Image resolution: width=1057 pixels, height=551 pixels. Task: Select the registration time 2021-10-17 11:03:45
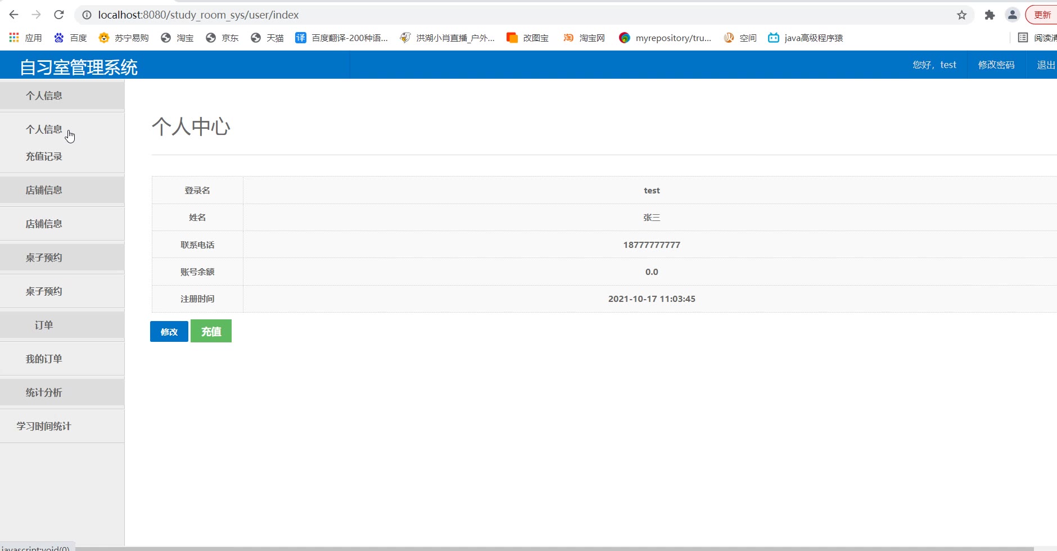[x=652, y=299]
